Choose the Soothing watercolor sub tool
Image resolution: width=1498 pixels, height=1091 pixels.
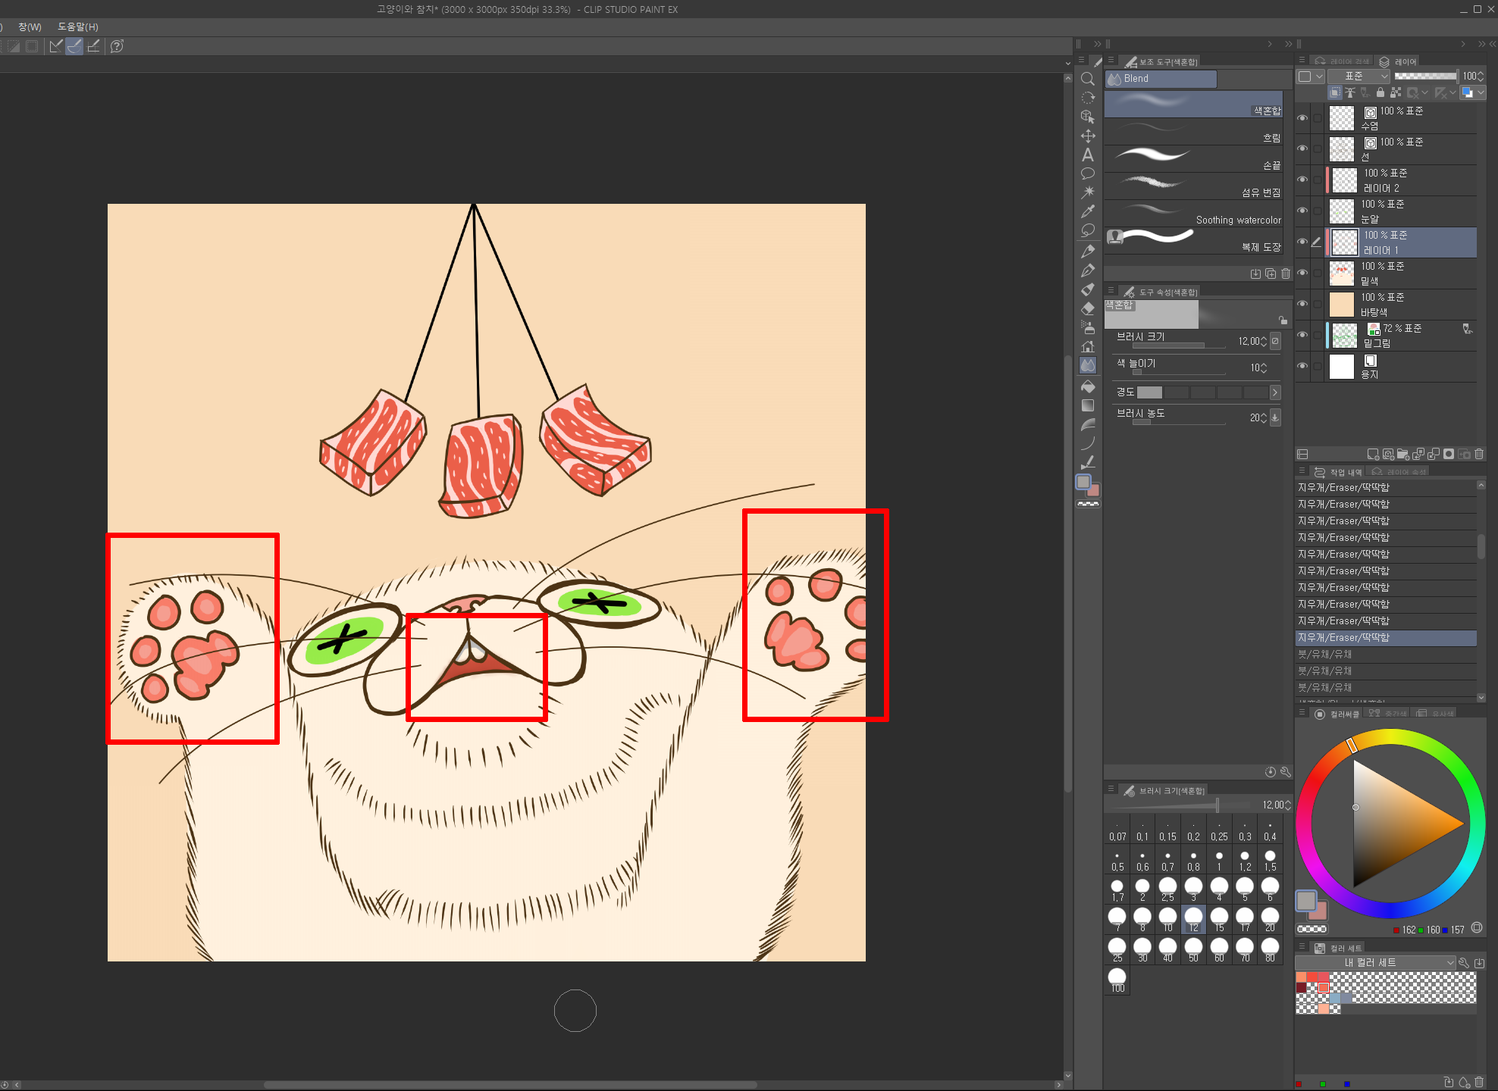[x=1193, y=214]
